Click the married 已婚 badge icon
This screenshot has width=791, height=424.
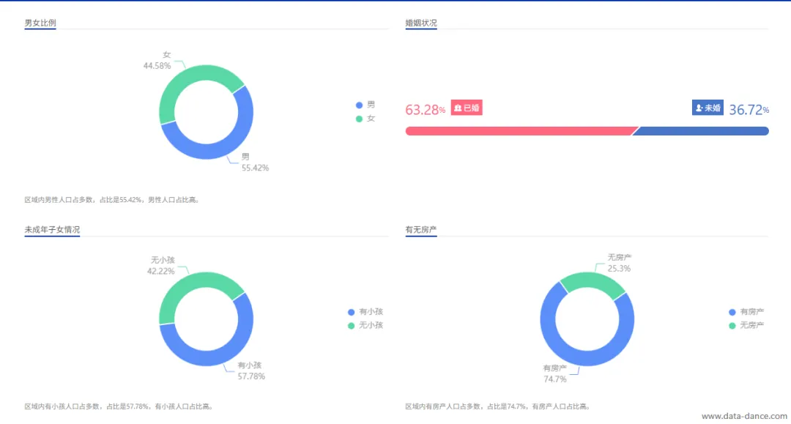click(x=467, y=108)
